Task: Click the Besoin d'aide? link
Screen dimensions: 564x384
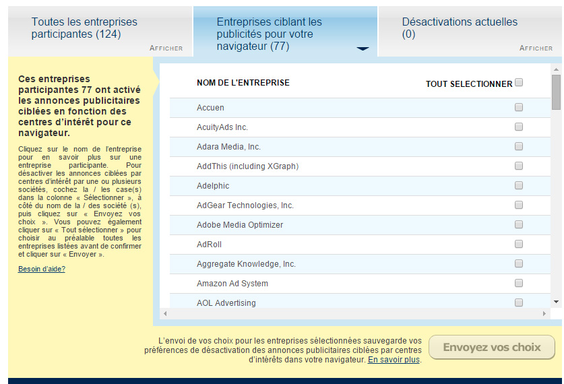Action: coord(42,269)
